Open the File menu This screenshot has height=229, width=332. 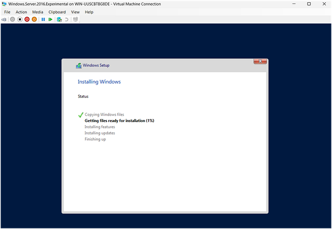[7, 12]
